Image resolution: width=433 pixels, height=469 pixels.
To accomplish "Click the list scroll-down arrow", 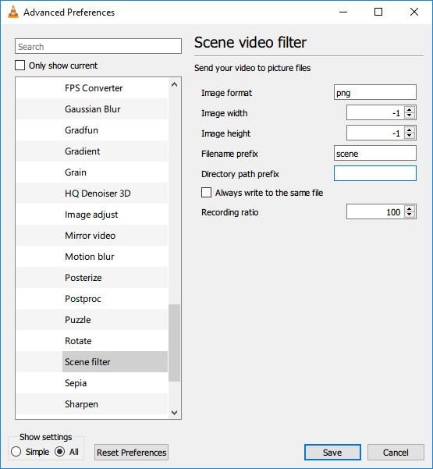I will tap(174, 413).
